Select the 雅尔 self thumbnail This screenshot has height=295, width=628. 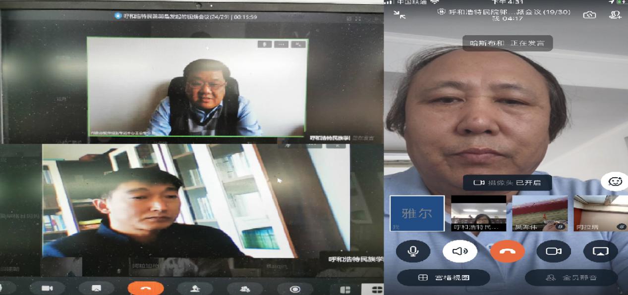tap(416, 213)
